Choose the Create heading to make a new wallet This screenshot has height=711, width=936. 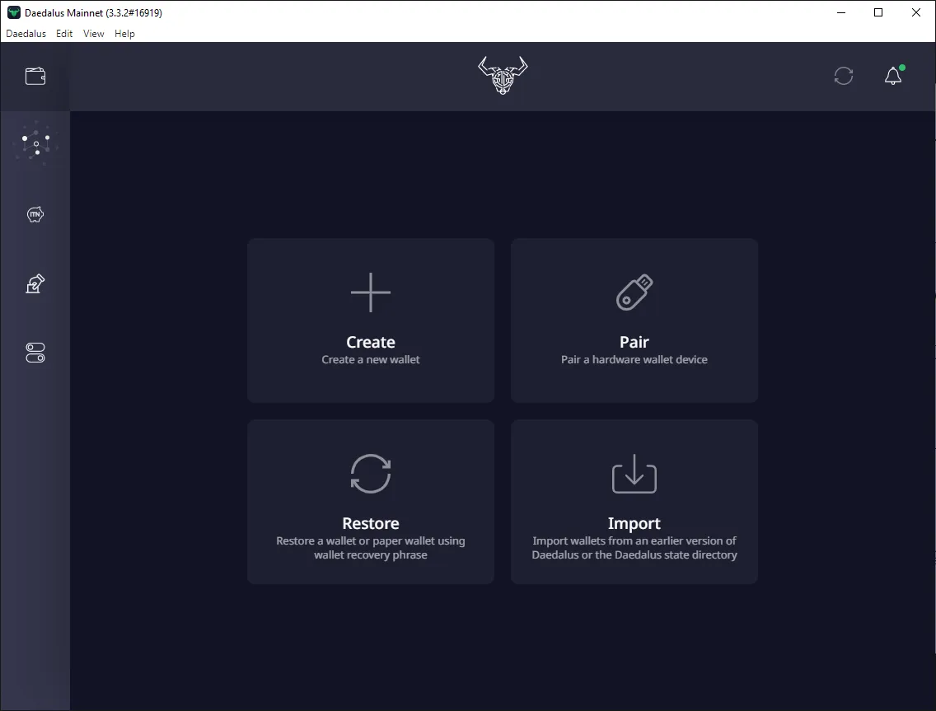pos(371,342)
